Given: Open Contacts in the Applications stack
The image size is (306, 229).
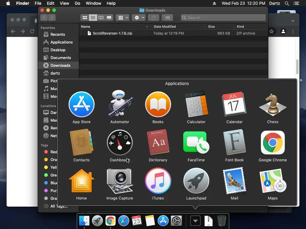Looking at the screenshot, I should coord(82,143).
